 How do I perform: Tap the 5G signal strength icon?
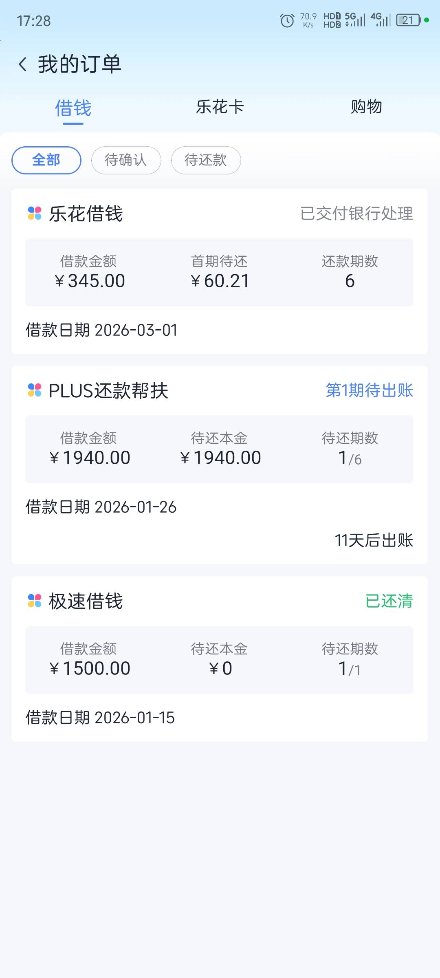355,20
